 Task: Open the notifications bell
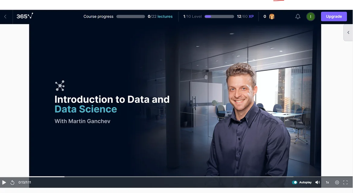pos(297,17)
